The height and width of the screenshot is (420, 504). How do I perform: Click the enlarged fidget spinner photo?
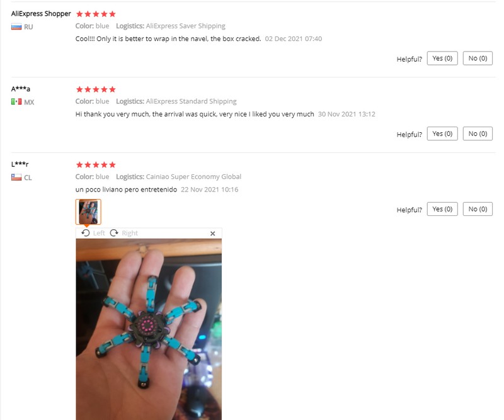[x=149, y=329]
